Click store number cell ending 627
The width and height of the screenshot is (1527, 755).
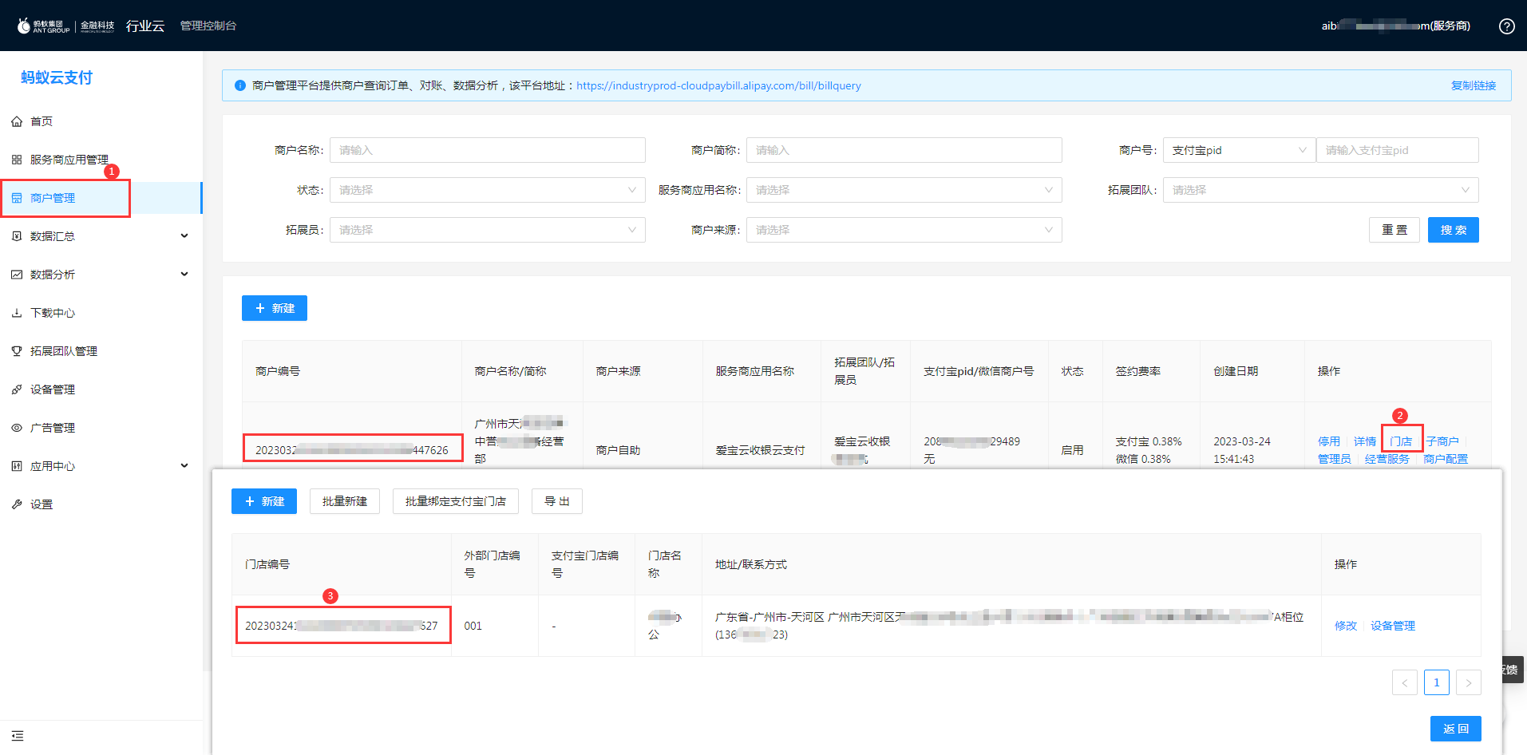[x=342, y=626]
